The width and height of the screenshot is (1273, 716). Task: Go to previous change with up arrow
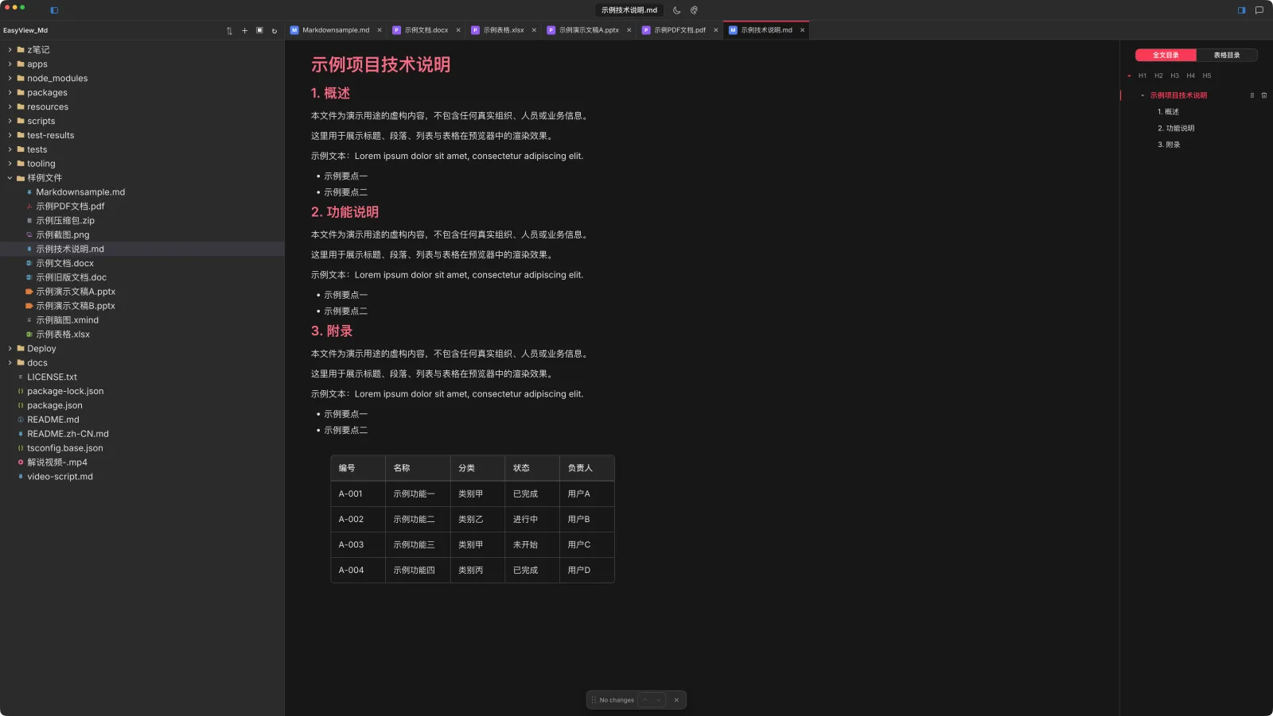click(x=645, y=700)
